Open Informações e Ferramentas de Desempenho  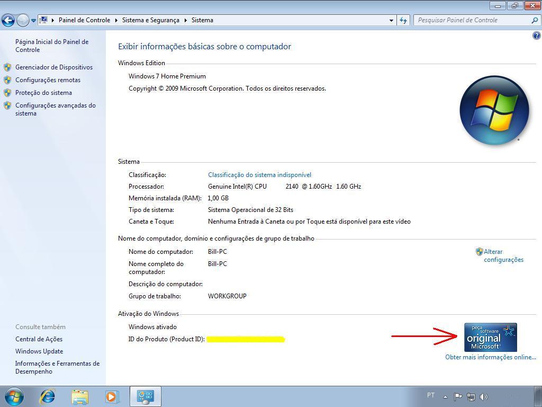click(x=57, y=367)
